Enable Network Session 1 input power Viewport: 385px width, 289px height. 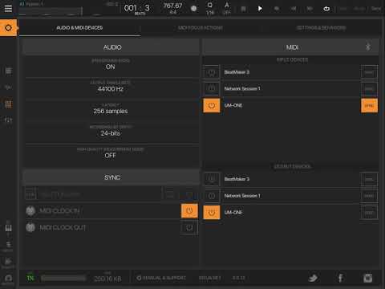point(212,88)
